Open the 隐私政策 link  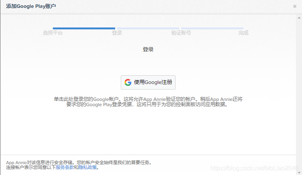point(88,167)
